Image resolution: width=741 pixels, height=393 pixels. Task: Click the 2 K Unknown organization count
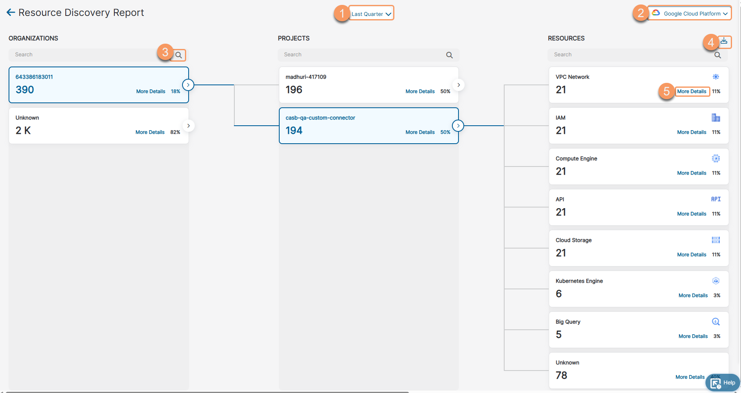point(23,131)
